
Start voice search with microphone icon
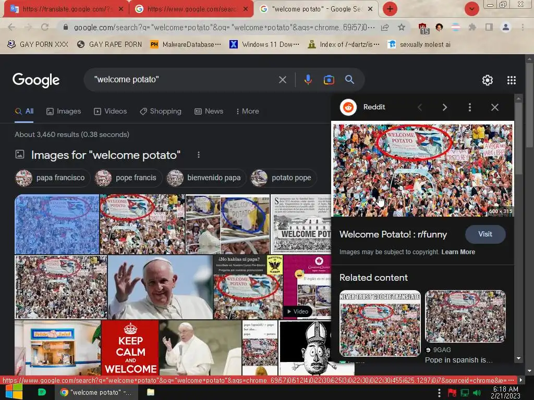[x=308, y=80]
